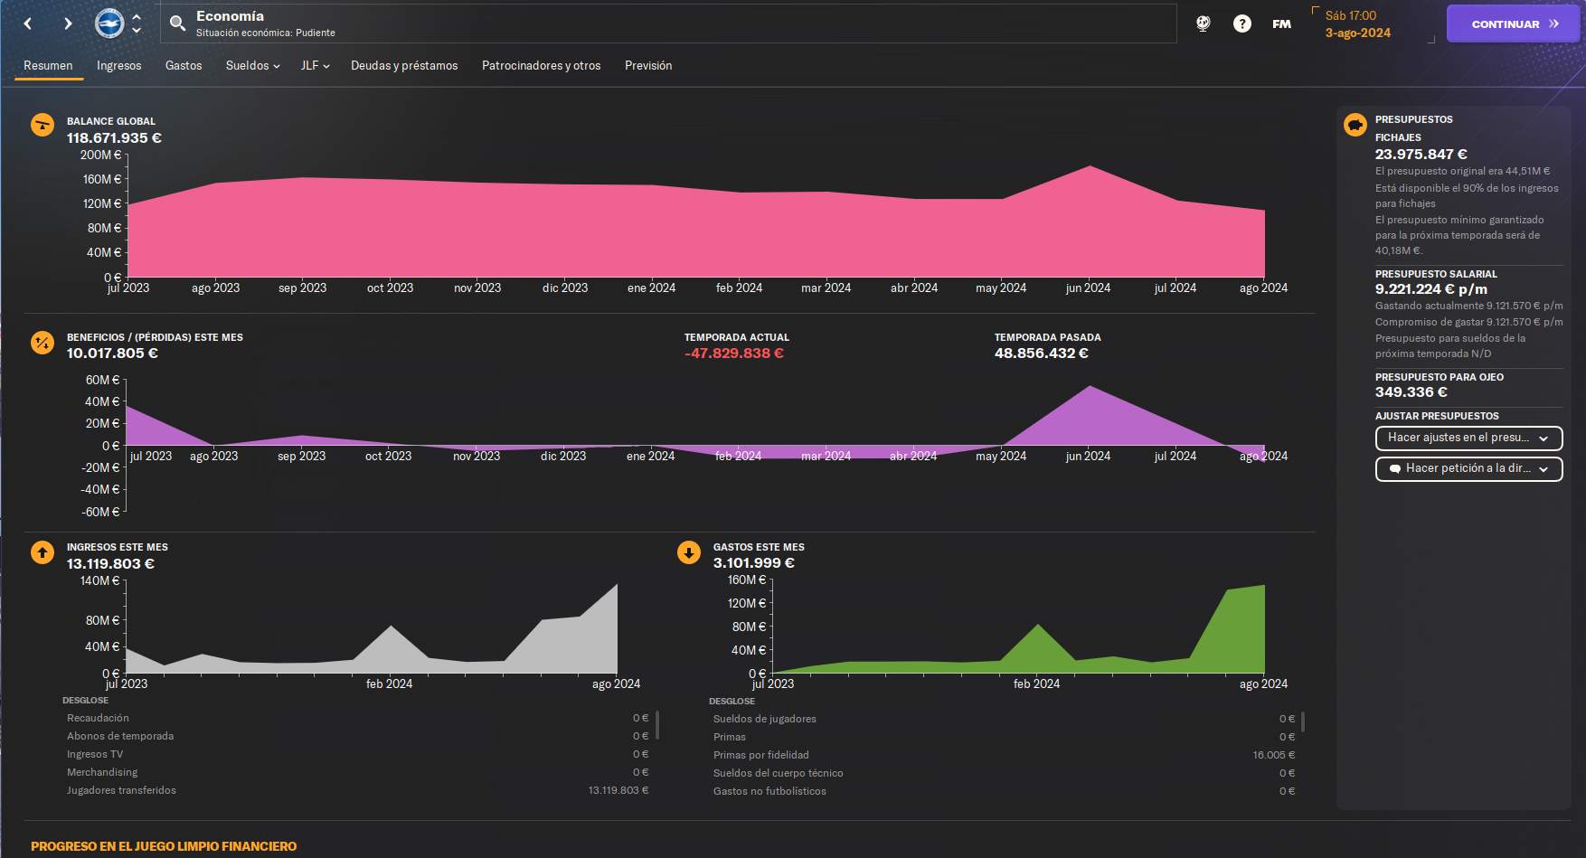Screen dimensions: 1586x858
Task: Click the Gastos no futbolísticos row
Action: coord(1004,791)
